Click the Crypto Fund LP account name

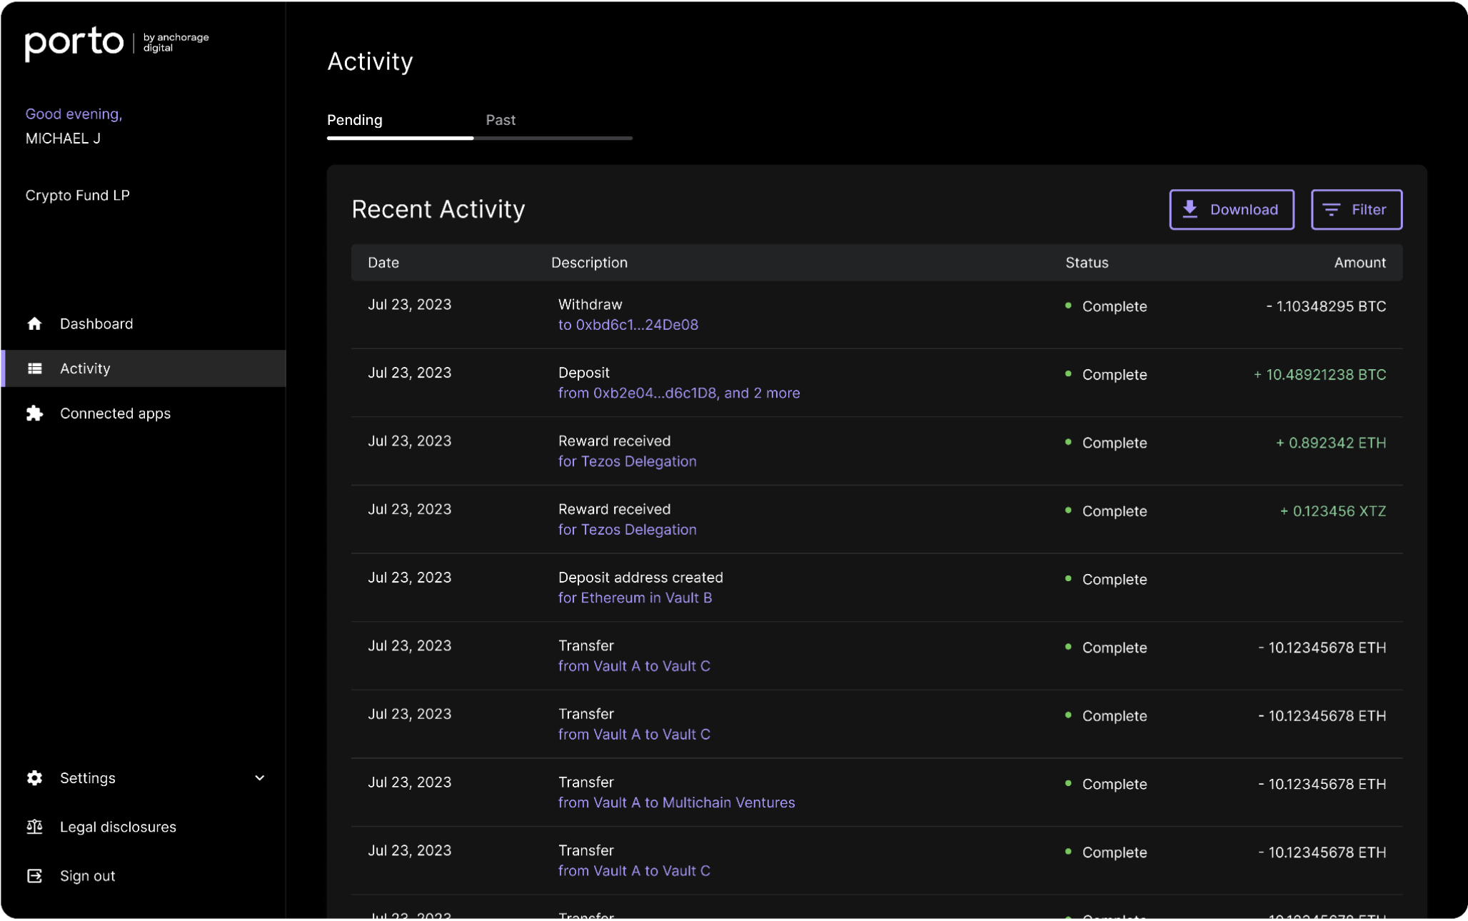[77, 196]
